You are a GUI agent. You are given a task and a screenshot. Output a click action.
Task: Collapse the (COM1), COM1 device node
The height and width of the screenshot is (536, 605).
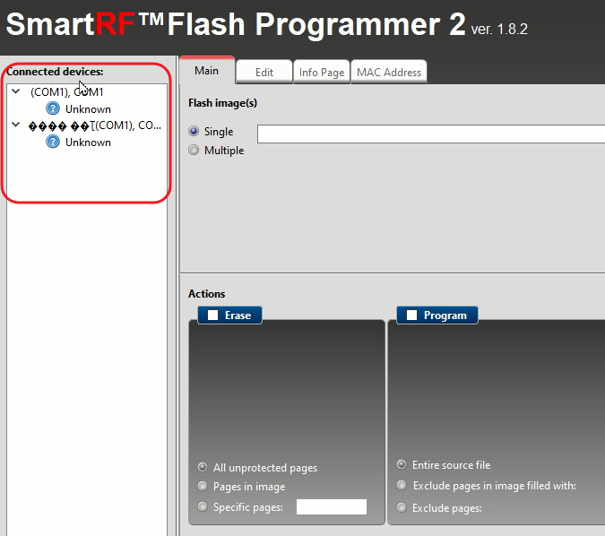(16, 91)
